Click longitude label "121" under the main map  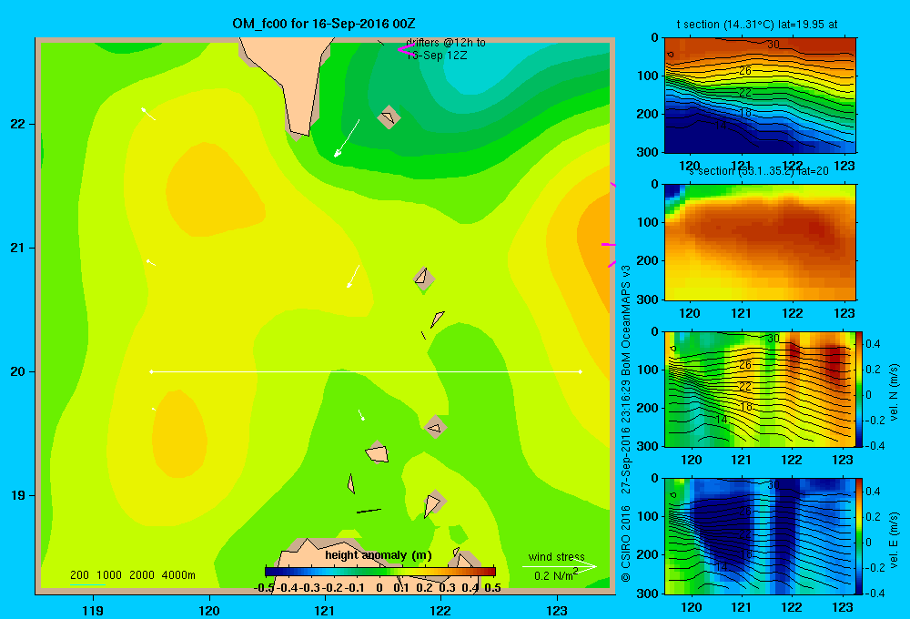click(325, 610)
